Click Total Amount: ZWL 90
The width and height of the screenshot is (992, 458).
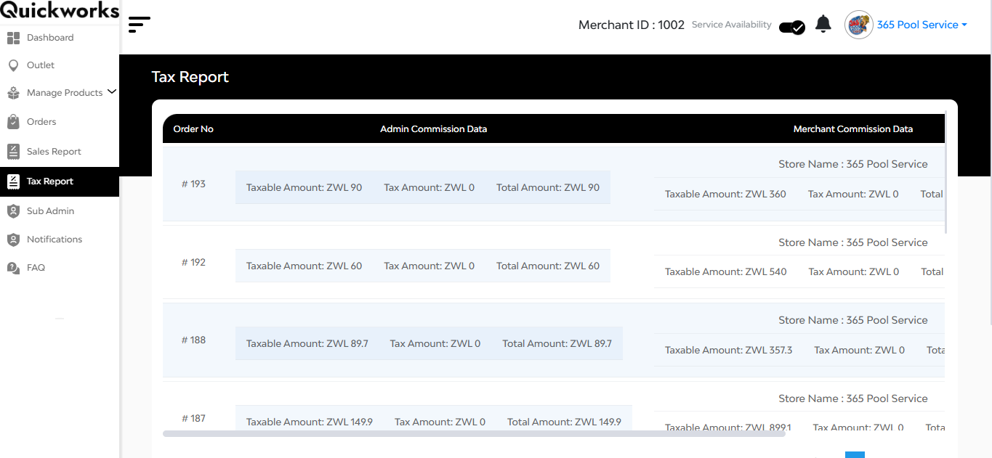click(x=548, y=187)
